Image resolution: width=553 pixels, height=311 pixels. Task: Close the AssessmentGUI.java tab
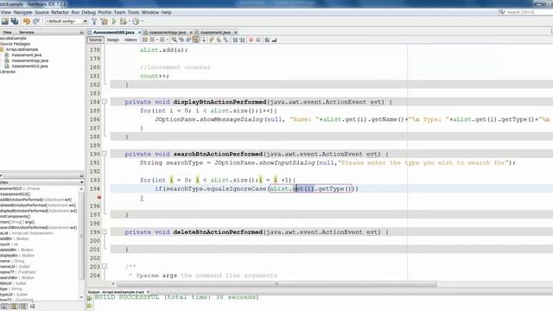139,32
